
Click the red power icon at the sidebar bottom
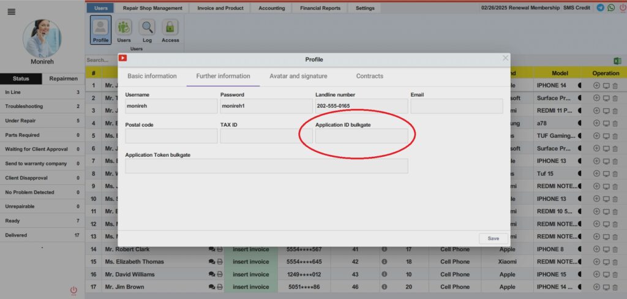coord(73,290)
